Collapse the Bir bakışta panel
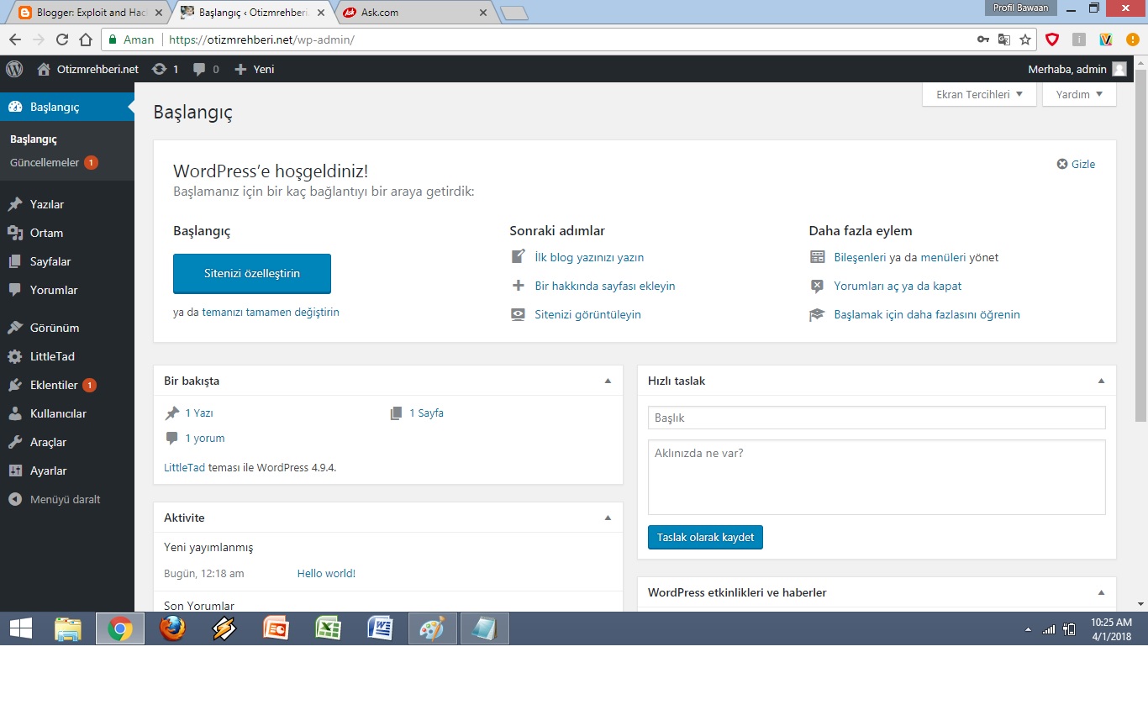Viewport: 1148px width, 715px height. [x=608, y=381]
